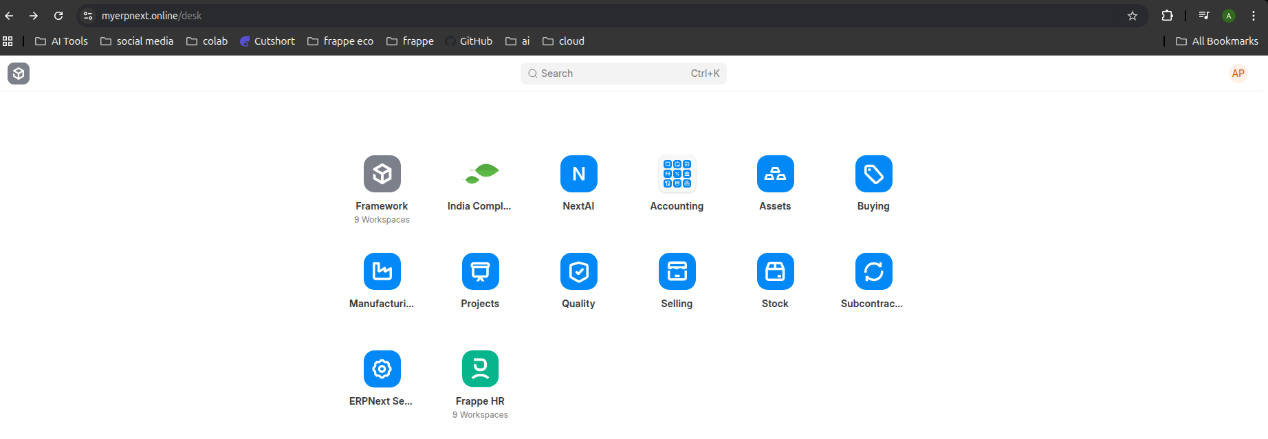This screenshot has width=1268, height=439.
Task: Open the India Compliance app
Action: coord(480,174)
